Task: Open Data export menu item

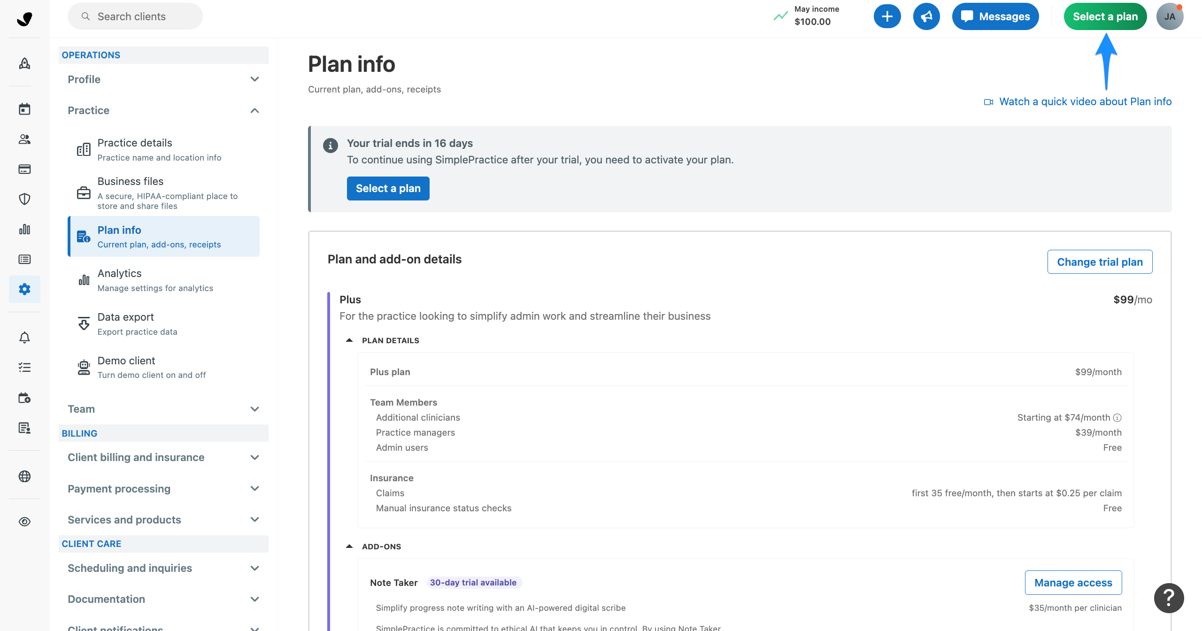Action: (x=163, y=323)
